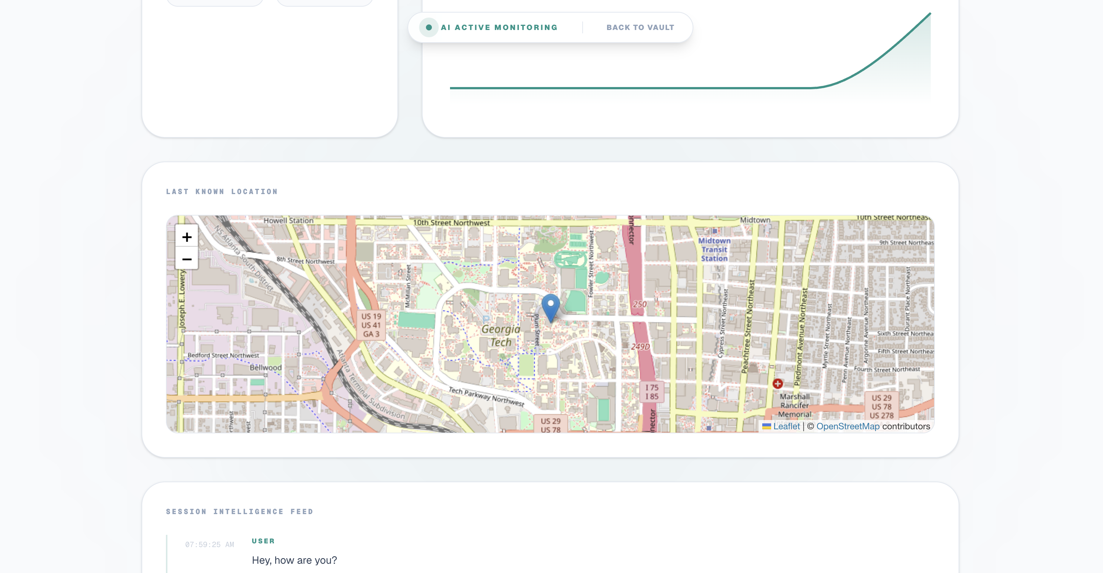This screenshot has height=573, width=1103.
Task: Click the green AI monitoring status dot
Action: click(429, 27)
